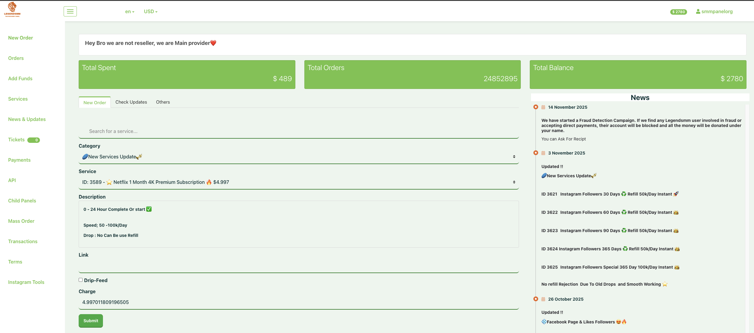Click calendar icon next to 14 November 2025
Screen dimensions: 754x333
tap(543, 107)
